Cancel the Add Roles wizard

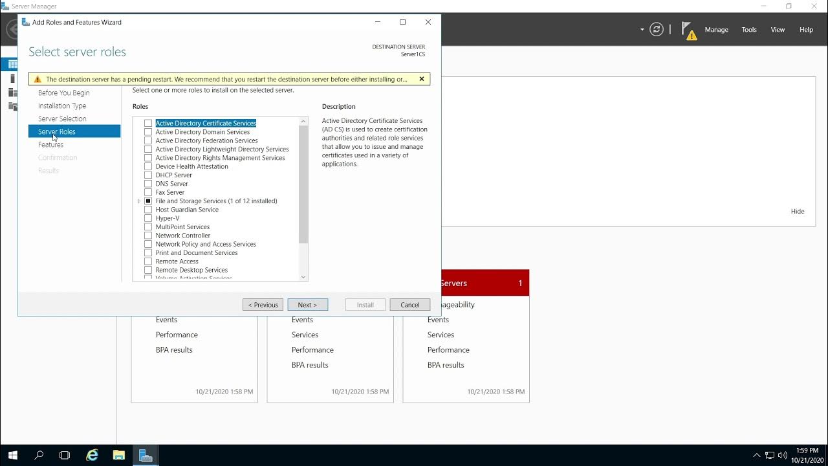410,305
